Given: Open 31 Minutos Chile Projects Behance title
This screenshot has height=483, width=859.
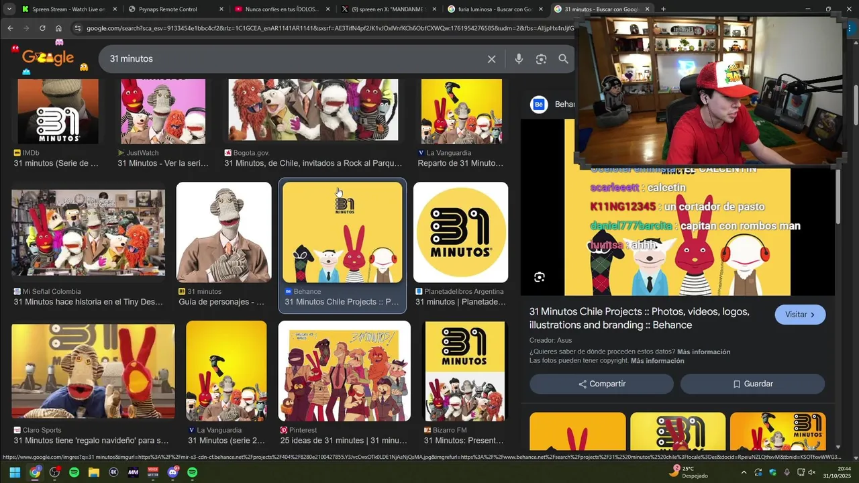Looking at the screenshot, I should click(640, 318).
